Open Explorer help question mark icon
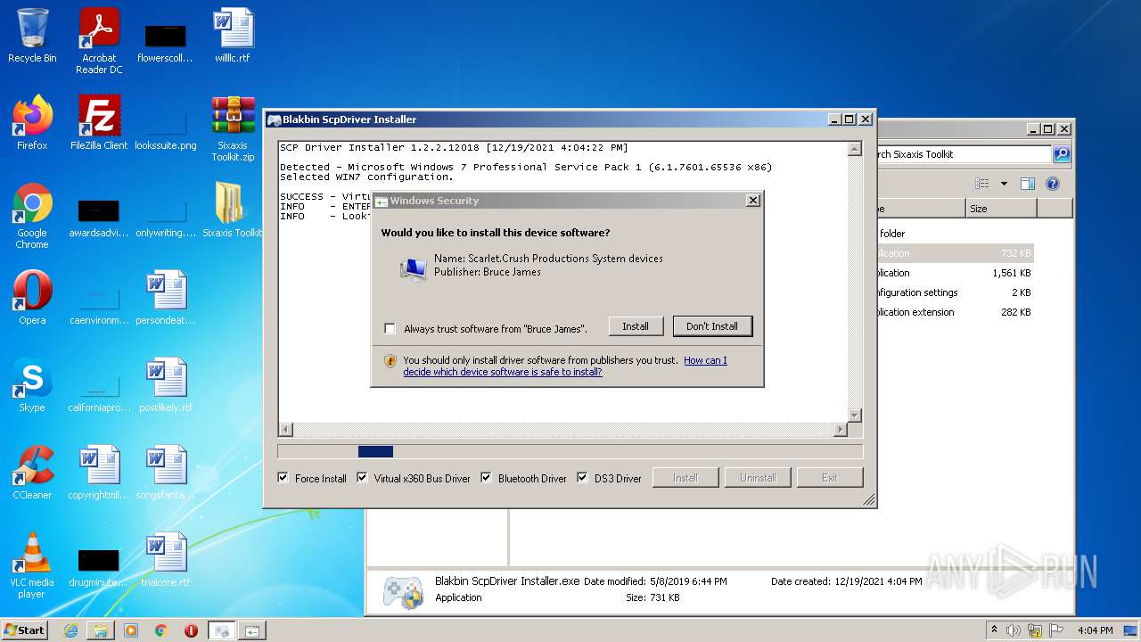The height and width of the screenshot is (642, 1141). (1052, 184)
